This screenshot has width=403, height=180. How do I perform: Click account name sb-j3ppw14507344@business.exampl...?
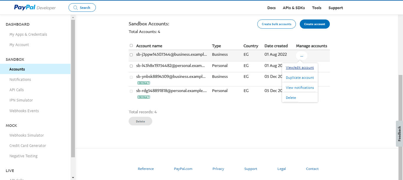pyautogui.click(x=171, y=55)
